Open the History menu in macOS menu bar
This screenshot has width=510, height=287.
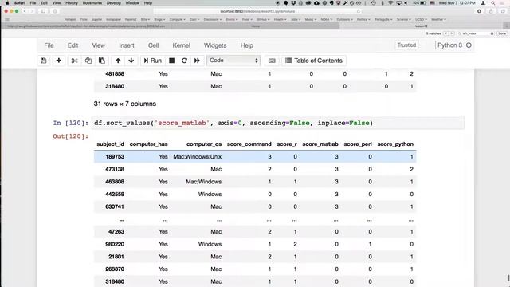point(72,3)
